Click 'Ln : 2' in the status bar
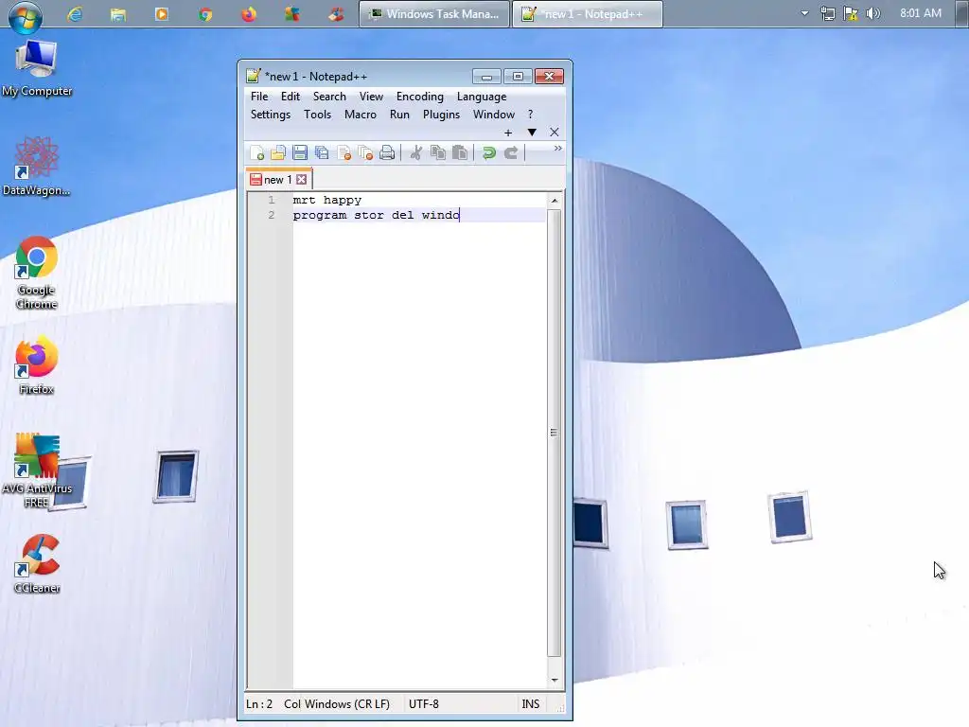This screenshot has width=969, height=727. click(259, 703)
